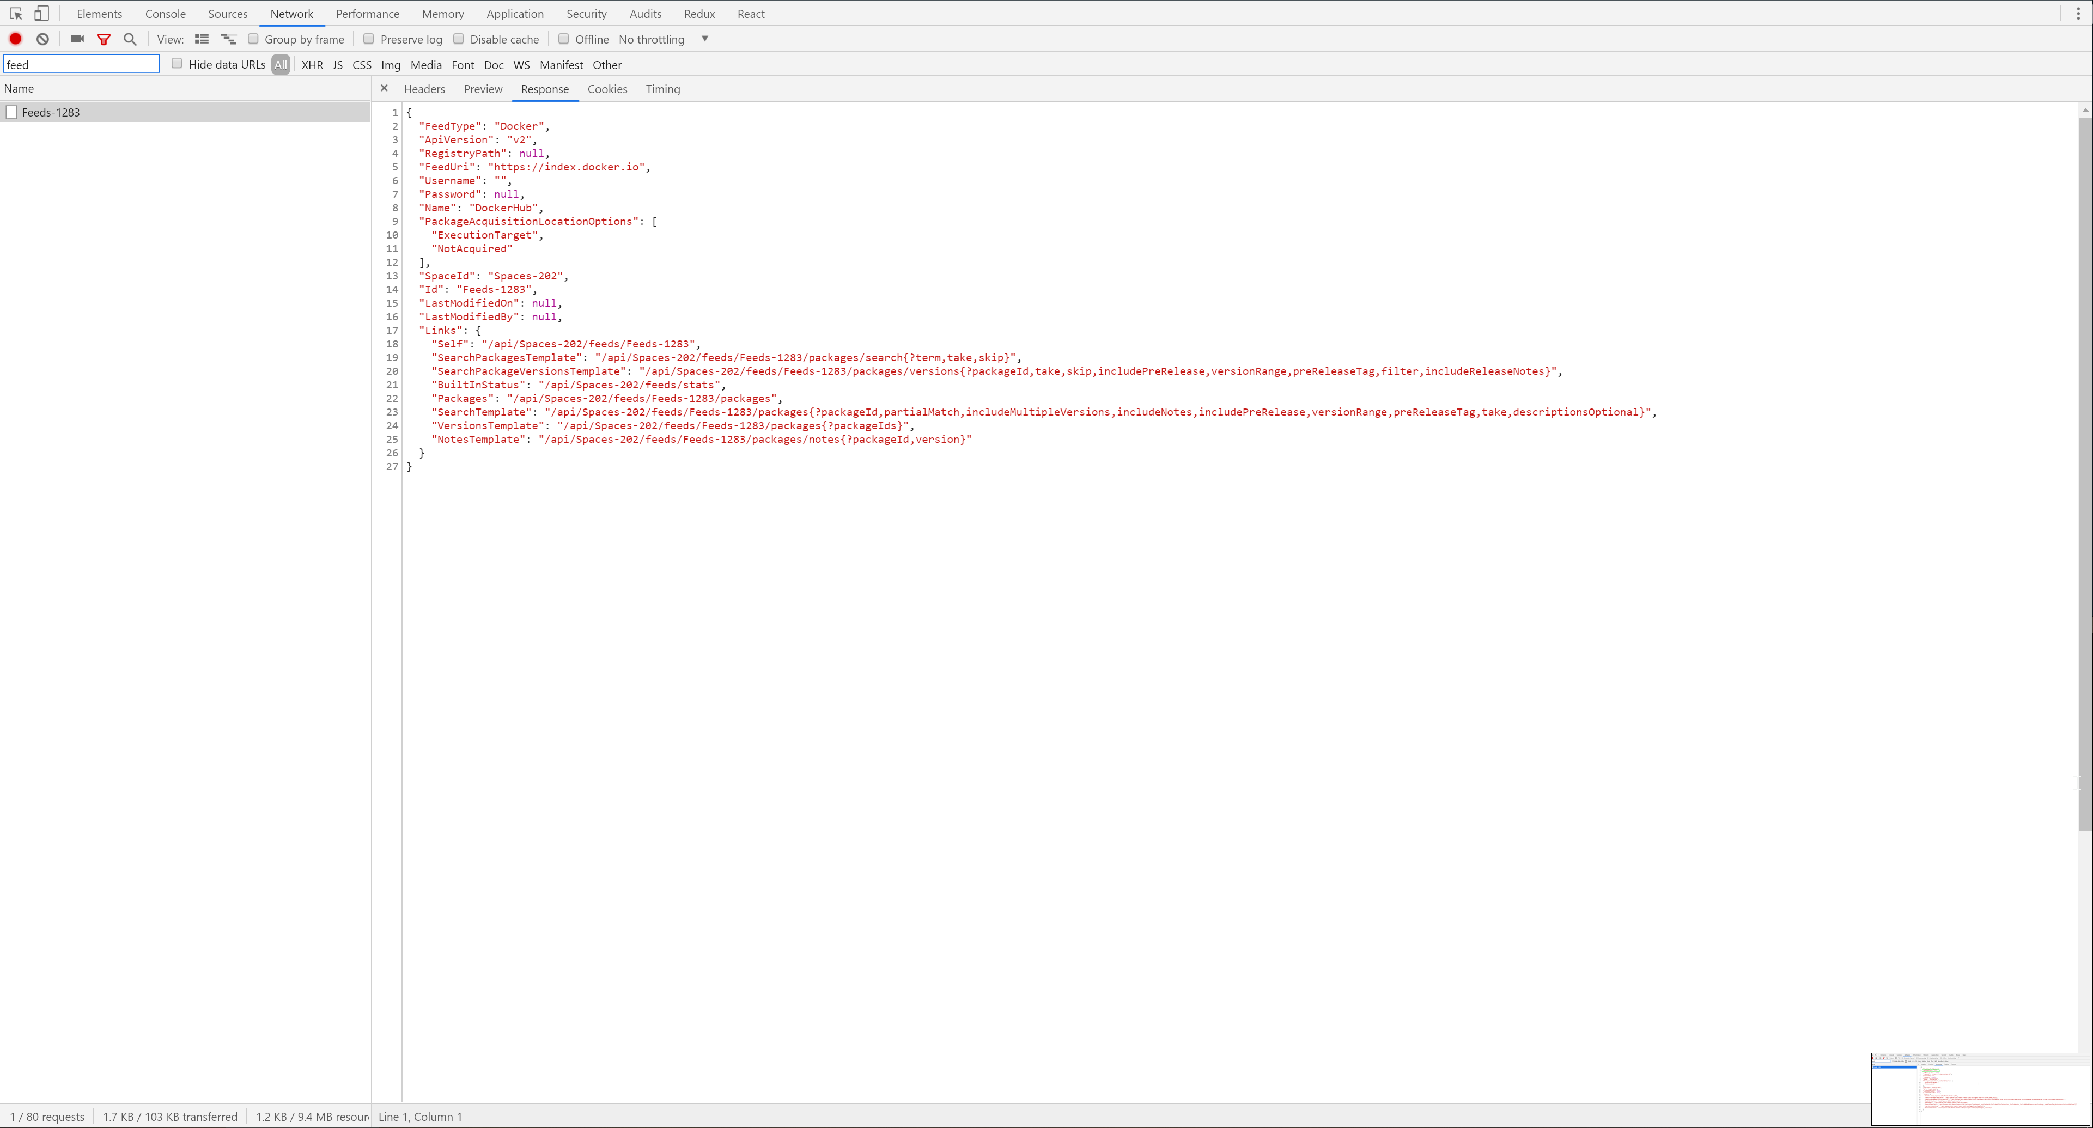Open the DevTools customize menu
Screen dimensions: 2093x1128
tap(2079, 13)
